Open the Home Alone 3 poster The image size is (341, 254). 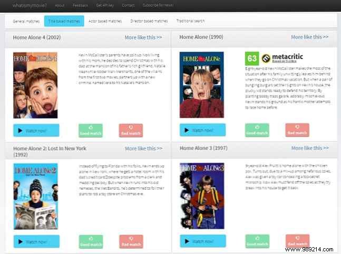tap(202, 196)
